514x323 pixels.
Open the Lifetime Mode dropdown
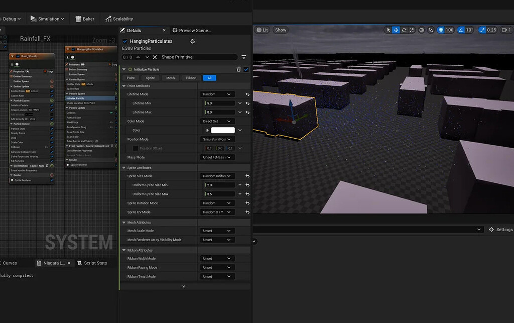coord(217,94)
